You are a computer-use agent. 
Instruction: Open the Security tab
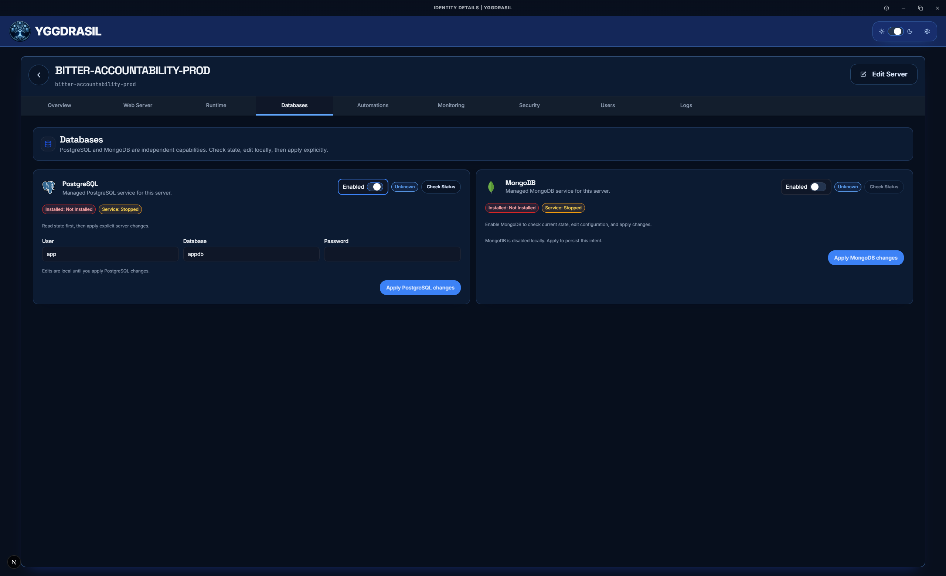click(x=529, y=105)
